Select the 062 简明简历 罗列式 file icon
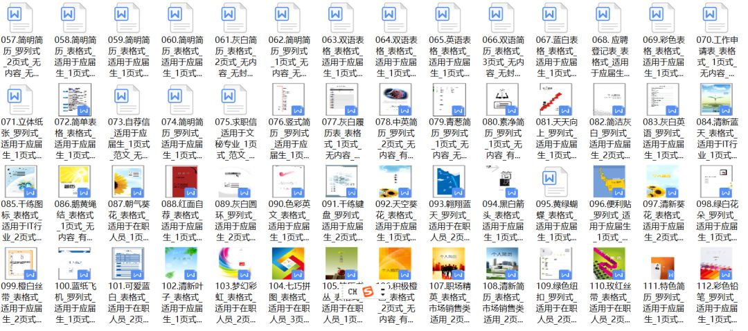 tap(288, 17)
